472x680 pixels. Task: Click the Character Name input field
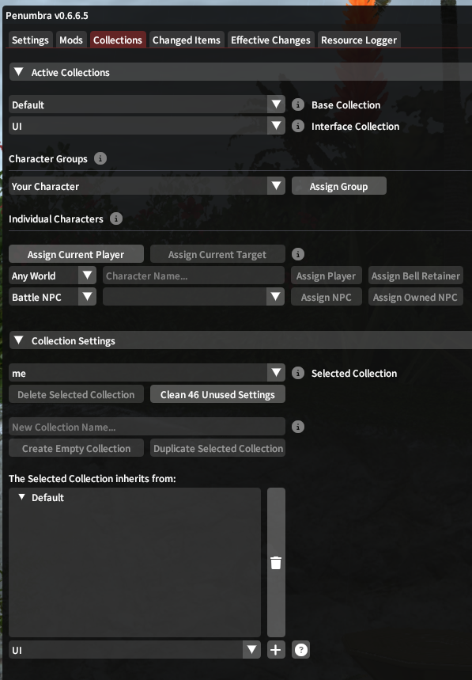tap(194, 275)
